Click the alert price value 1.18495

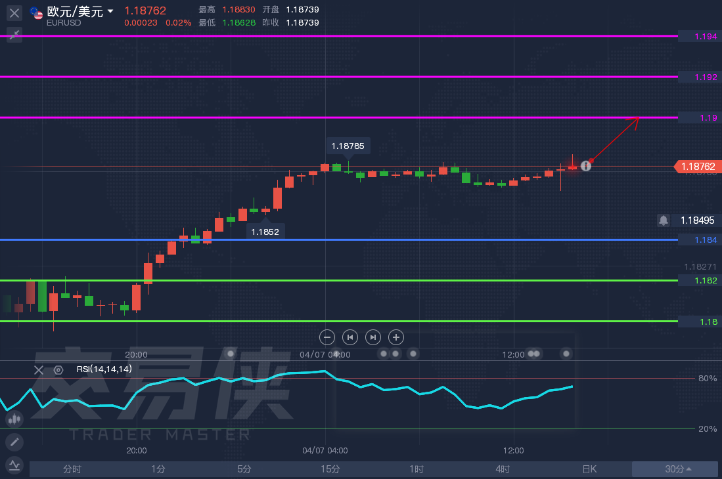[x=697, y=220]
